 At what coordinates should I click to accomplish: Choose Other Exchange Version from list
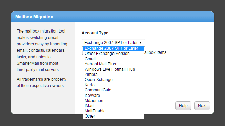click(x=114, y=54)
